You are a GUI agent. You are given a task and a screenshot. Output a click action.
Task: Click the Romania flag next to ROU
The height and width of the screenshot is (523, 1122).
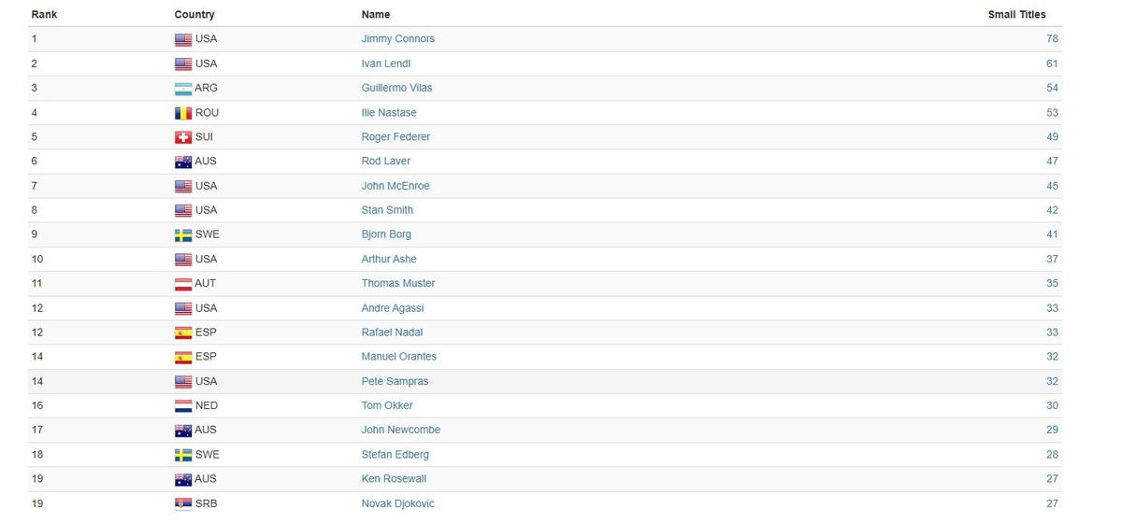click(183, 113)
